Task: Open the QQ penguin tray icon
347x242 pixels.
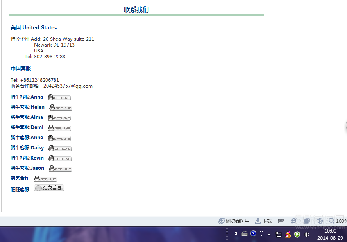Action: [288, 235]
